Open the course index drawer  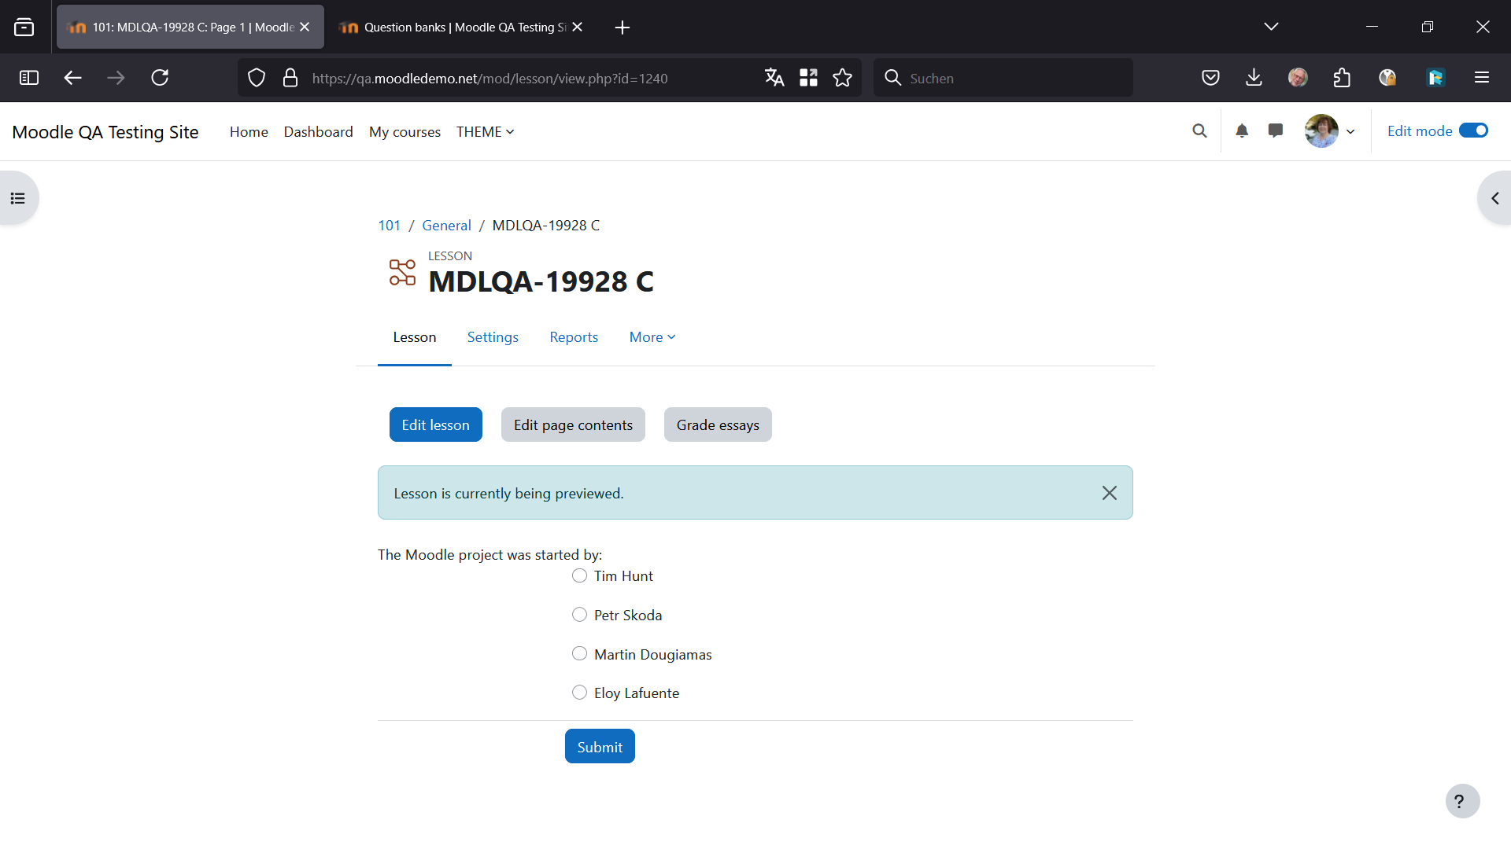coord(18,198)
